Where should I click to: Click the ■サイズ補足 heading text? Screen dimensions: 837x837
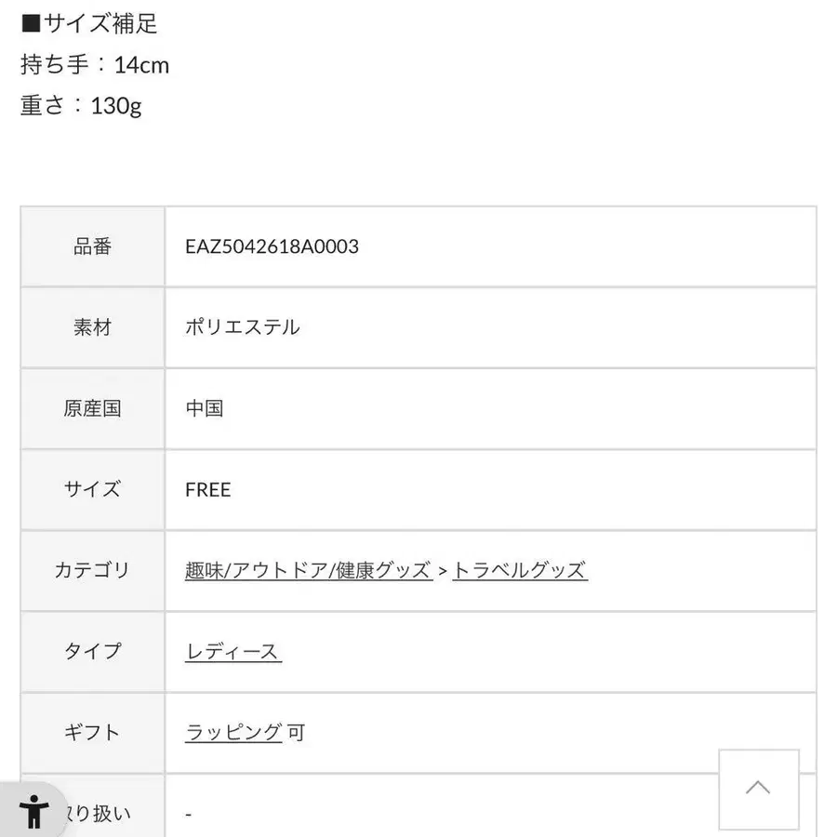86,23
